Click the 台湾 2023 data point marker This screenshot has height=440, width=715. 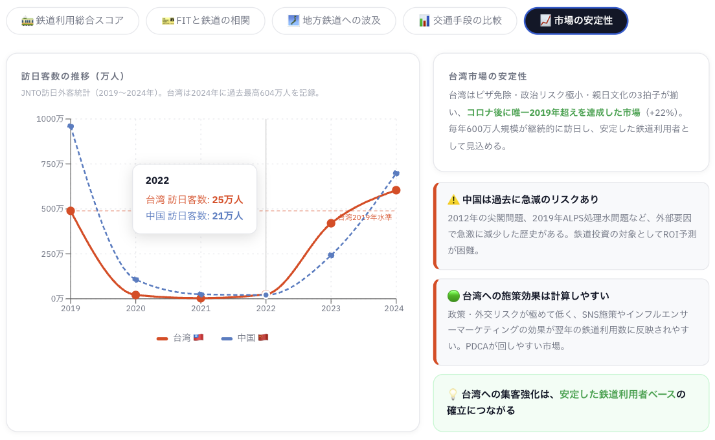331,223
